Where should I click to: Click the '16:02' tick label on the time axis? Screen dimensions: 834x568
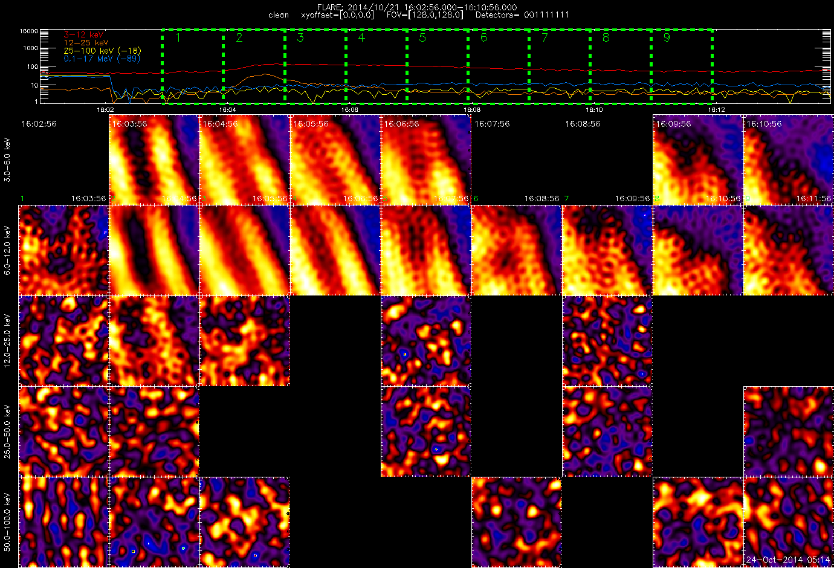105,110
